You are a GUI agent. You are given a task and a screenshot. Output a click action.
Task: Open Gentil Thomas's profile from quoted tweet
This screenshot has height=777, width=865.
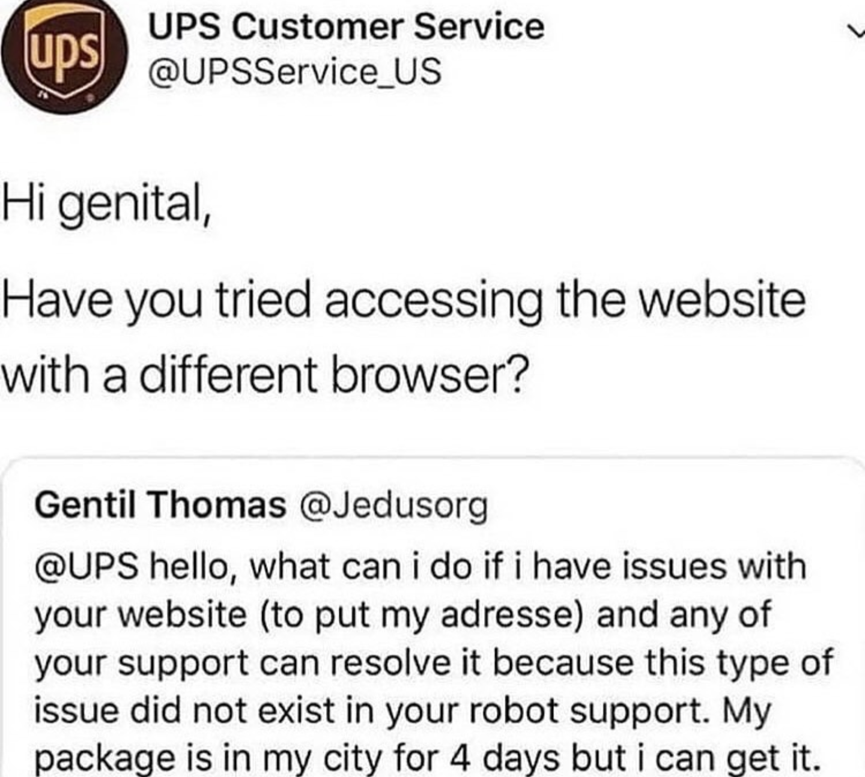click(x=160, y=505)
